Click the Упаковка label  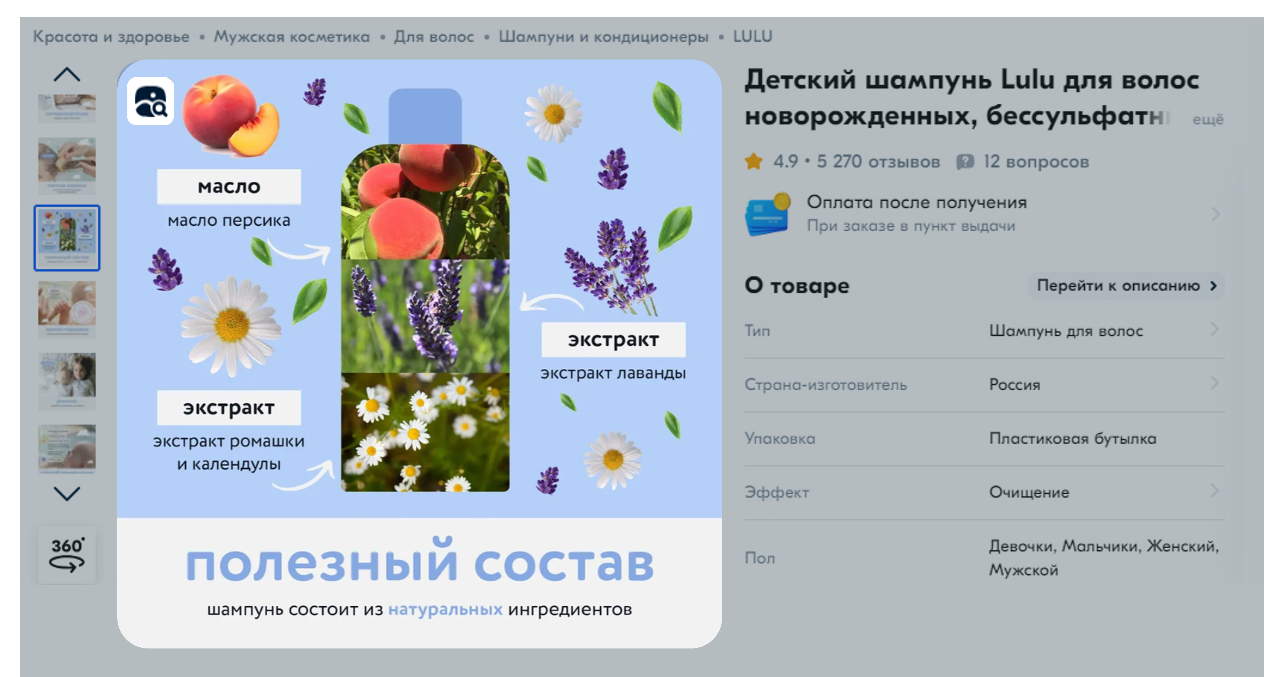pyautogui.click(x=780, y=439)
